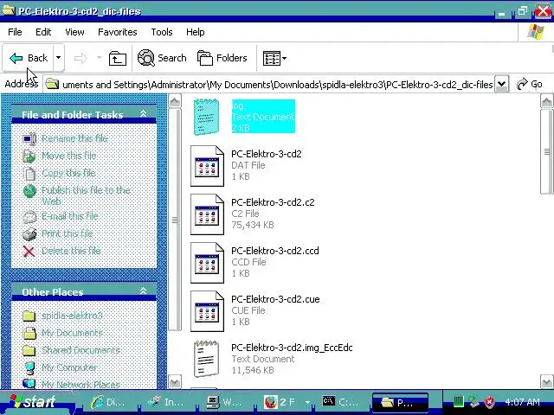Select the PC-Elektro-3-cd2.ccd file icon
This screenshot has width=554, height=415.
(207, 263)
